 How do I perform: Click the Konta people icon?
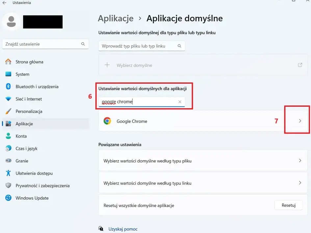(x=9, y=136)
